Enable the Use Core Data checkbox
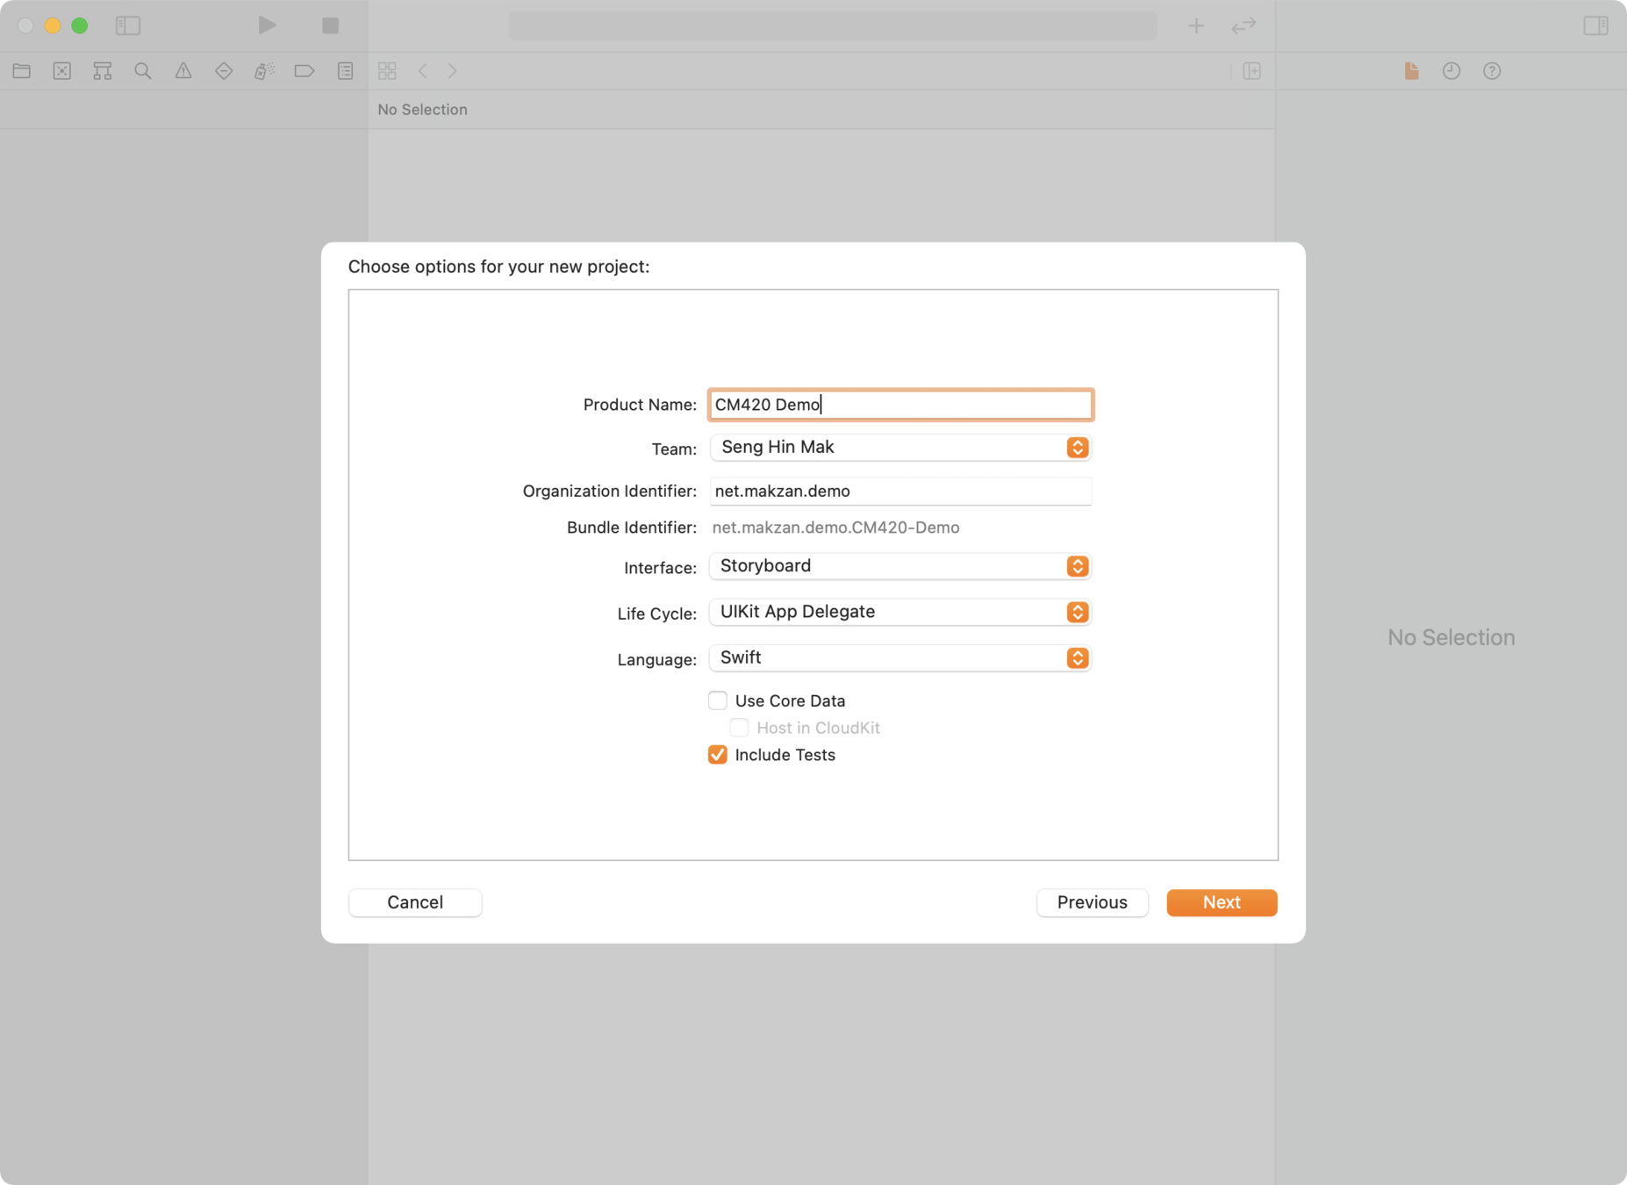 [718, 700]
